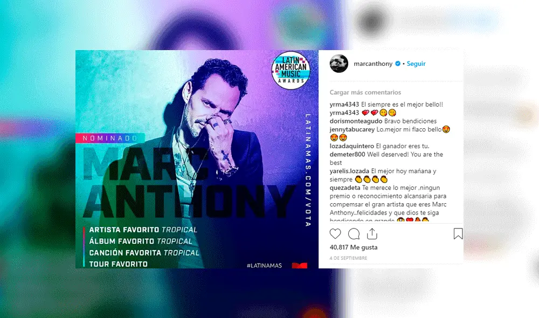
Task: Open marcanthony profile picture avatar
Action: (339, 64)
